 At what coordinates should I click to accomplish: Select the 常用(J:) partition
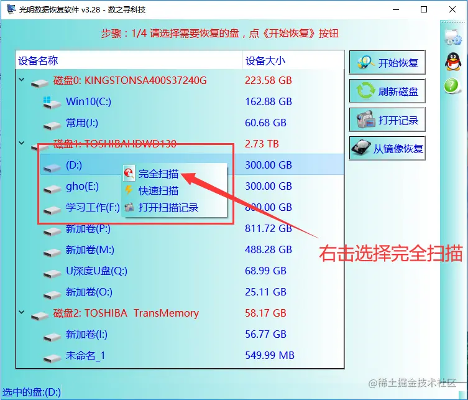point(82,123)
